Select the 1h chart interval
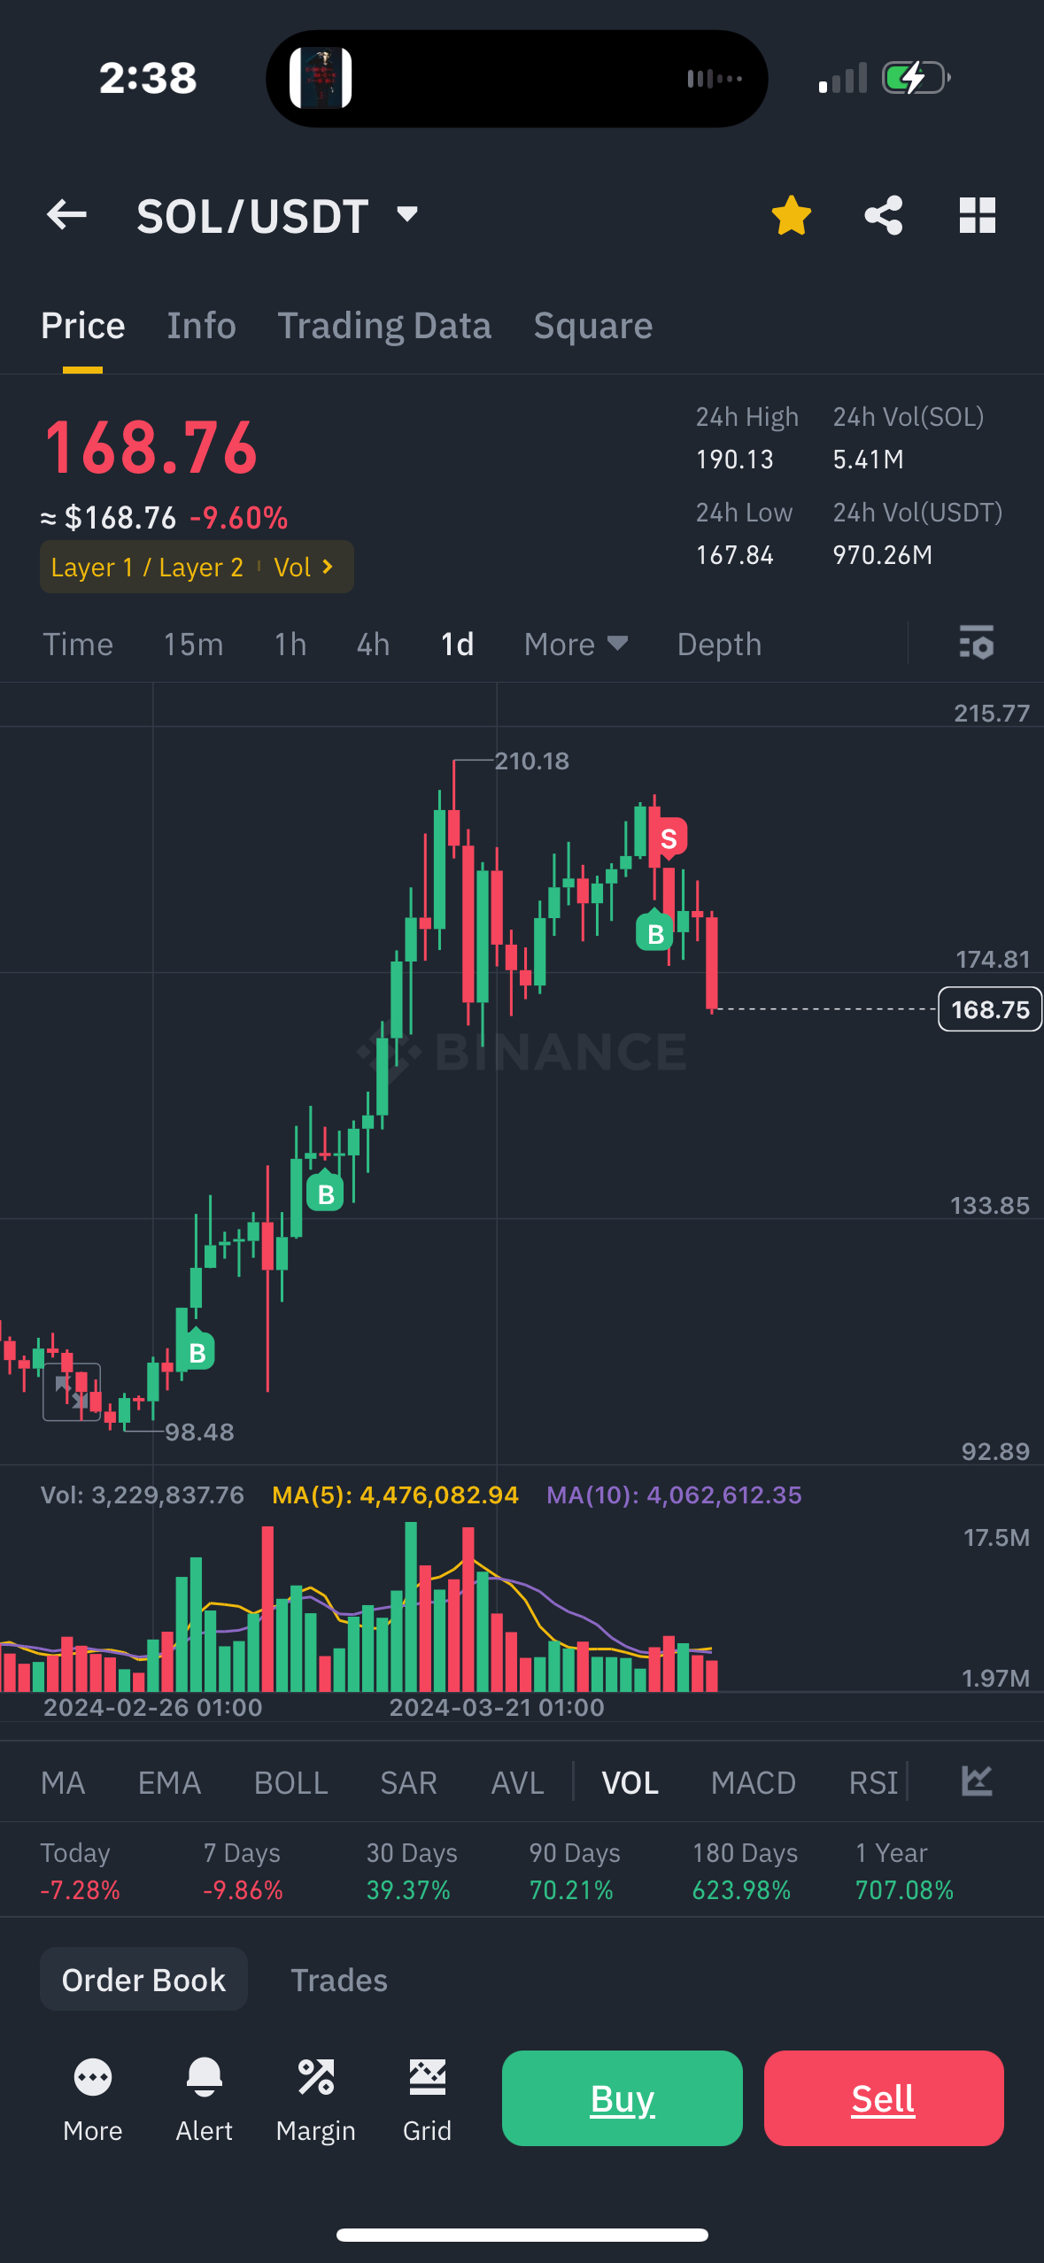1044x2263 pixels. [290, 645]
